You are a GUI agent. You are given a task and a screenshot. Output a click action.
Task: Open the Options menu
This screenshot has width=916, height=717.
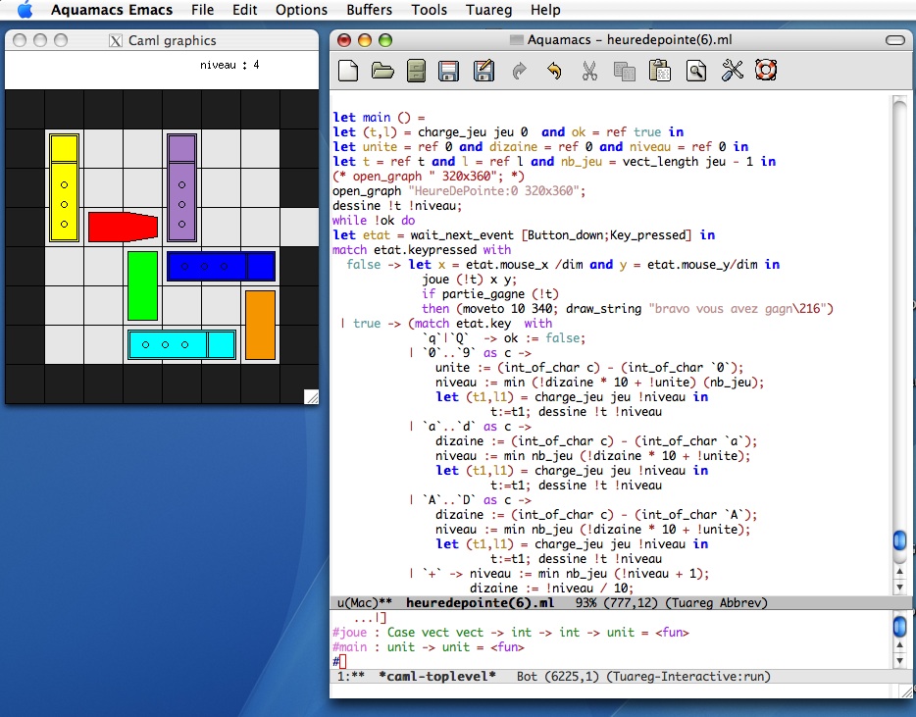pos(301,10)
